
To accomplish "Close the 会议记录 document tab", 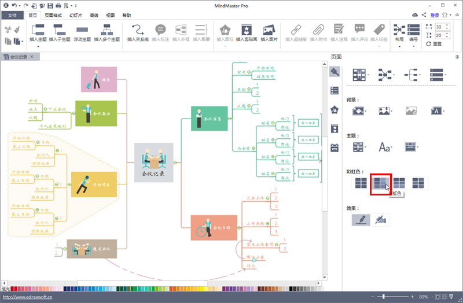I will coord(32,57).
